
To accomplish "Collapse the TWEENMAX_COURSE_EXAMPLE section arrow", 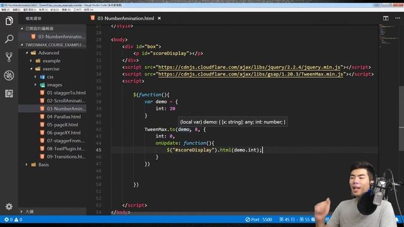I will [22, 45].
